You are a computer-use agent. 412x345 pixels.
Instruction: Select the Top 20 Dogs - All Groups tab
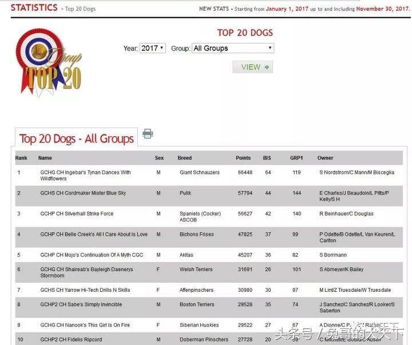(x=77, y=138)
